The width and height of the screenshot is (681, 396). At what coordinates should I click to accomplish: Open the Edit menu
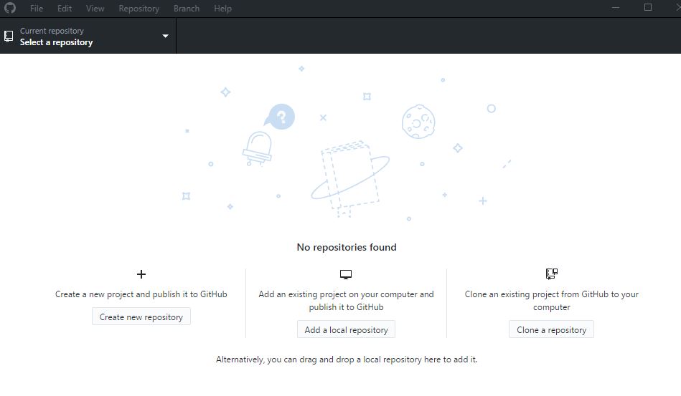click(x=65, y=8)
